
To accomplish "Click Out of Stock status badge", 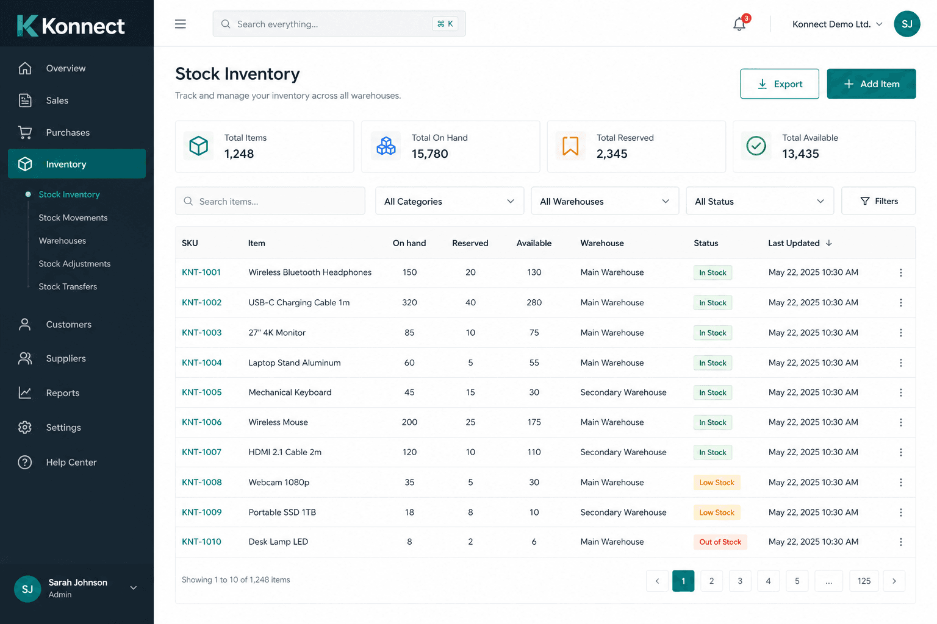I will coord(720,542).
